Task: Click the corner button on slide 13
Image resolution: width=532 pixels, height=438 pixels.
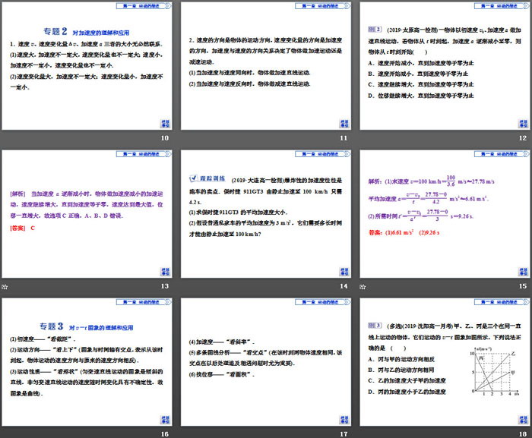Action: pyautogui.click(x=165, y=271)
